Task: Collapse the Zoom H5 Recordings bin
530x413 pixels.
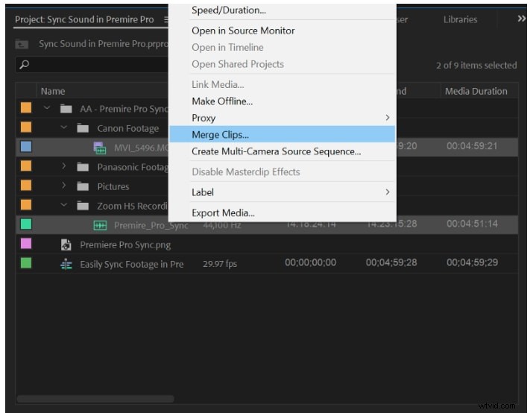Action: point(63,205)
